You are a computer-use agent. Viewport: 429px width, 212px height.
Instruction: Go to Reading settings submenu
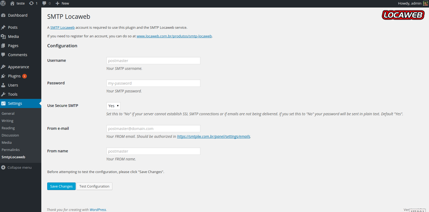tap(8, 128)
